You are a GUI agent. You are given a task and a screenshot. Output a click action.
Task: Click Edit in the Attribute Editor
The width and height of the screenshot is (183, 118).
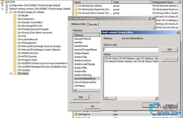click(x=81, y=97)
